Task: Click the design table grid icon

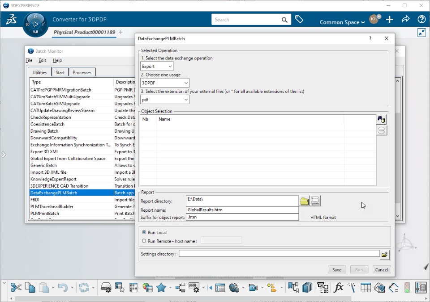Action: point(365,288)
